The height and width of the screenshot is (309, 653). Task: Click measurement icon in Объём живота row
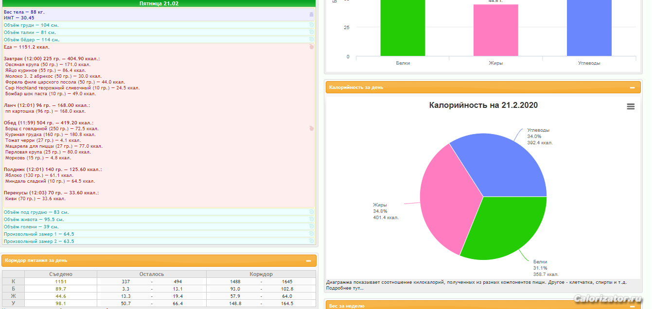tap(311, 219)
